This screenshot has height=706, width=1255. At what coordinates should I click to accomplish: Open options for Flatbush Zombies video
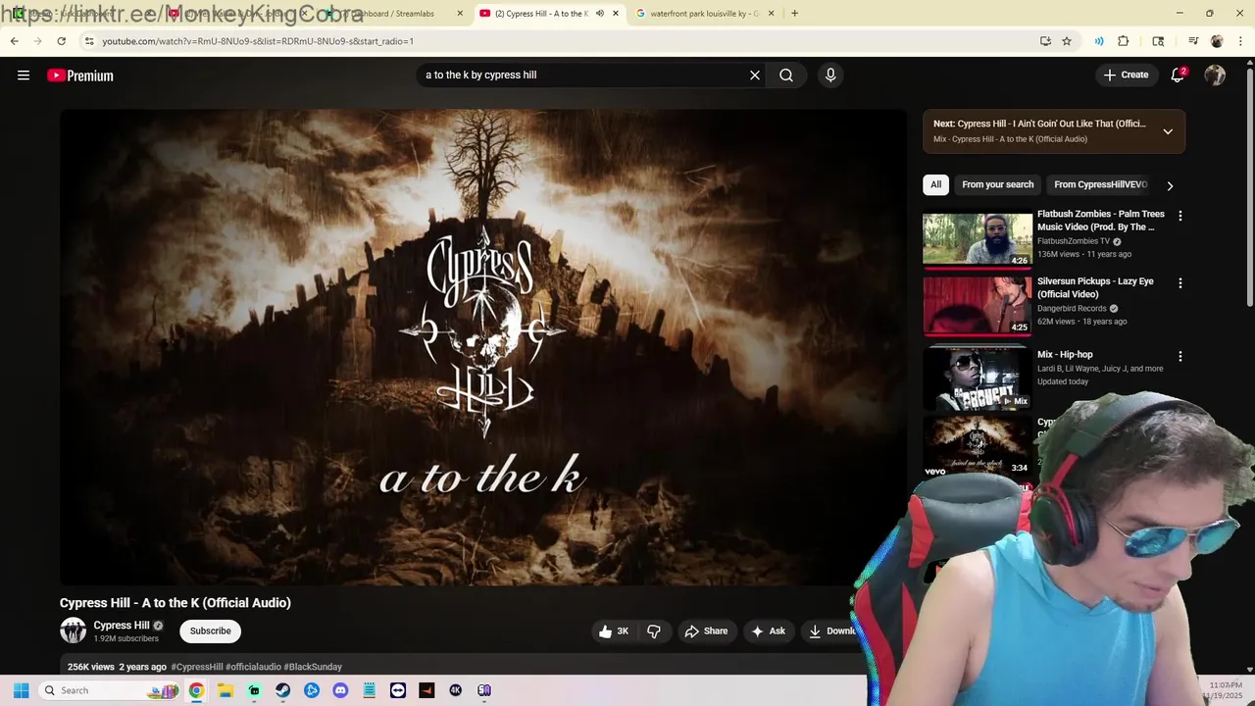pyautogui.click(x=1180, y=216)
